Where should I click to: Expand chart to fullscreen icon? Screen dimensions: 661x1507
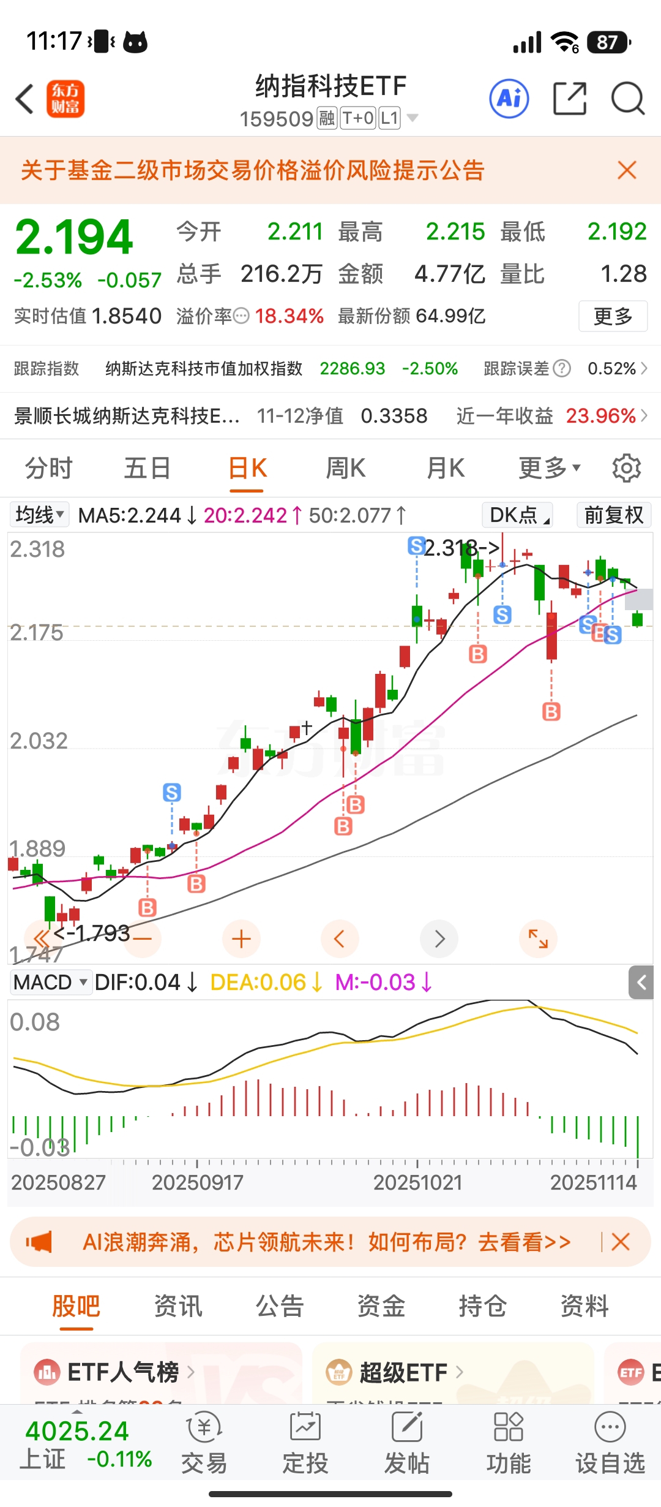click(x=538, y=939)
